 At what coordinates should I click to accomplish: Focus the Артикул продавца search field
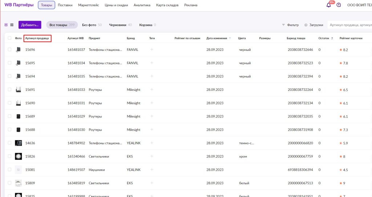point(349,25)
